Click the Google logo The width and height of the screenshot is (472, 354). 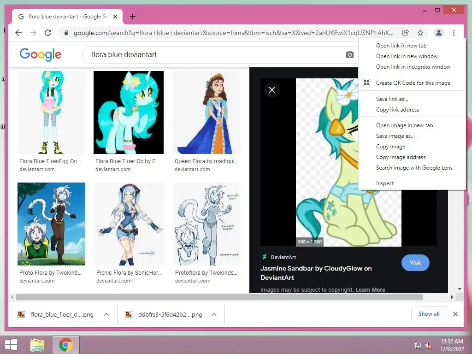(x=41, y=54)
